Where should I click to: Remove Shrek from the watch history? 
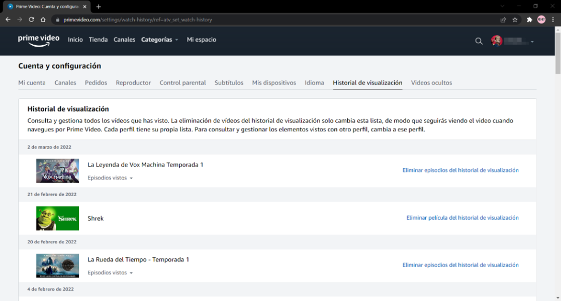462,218
